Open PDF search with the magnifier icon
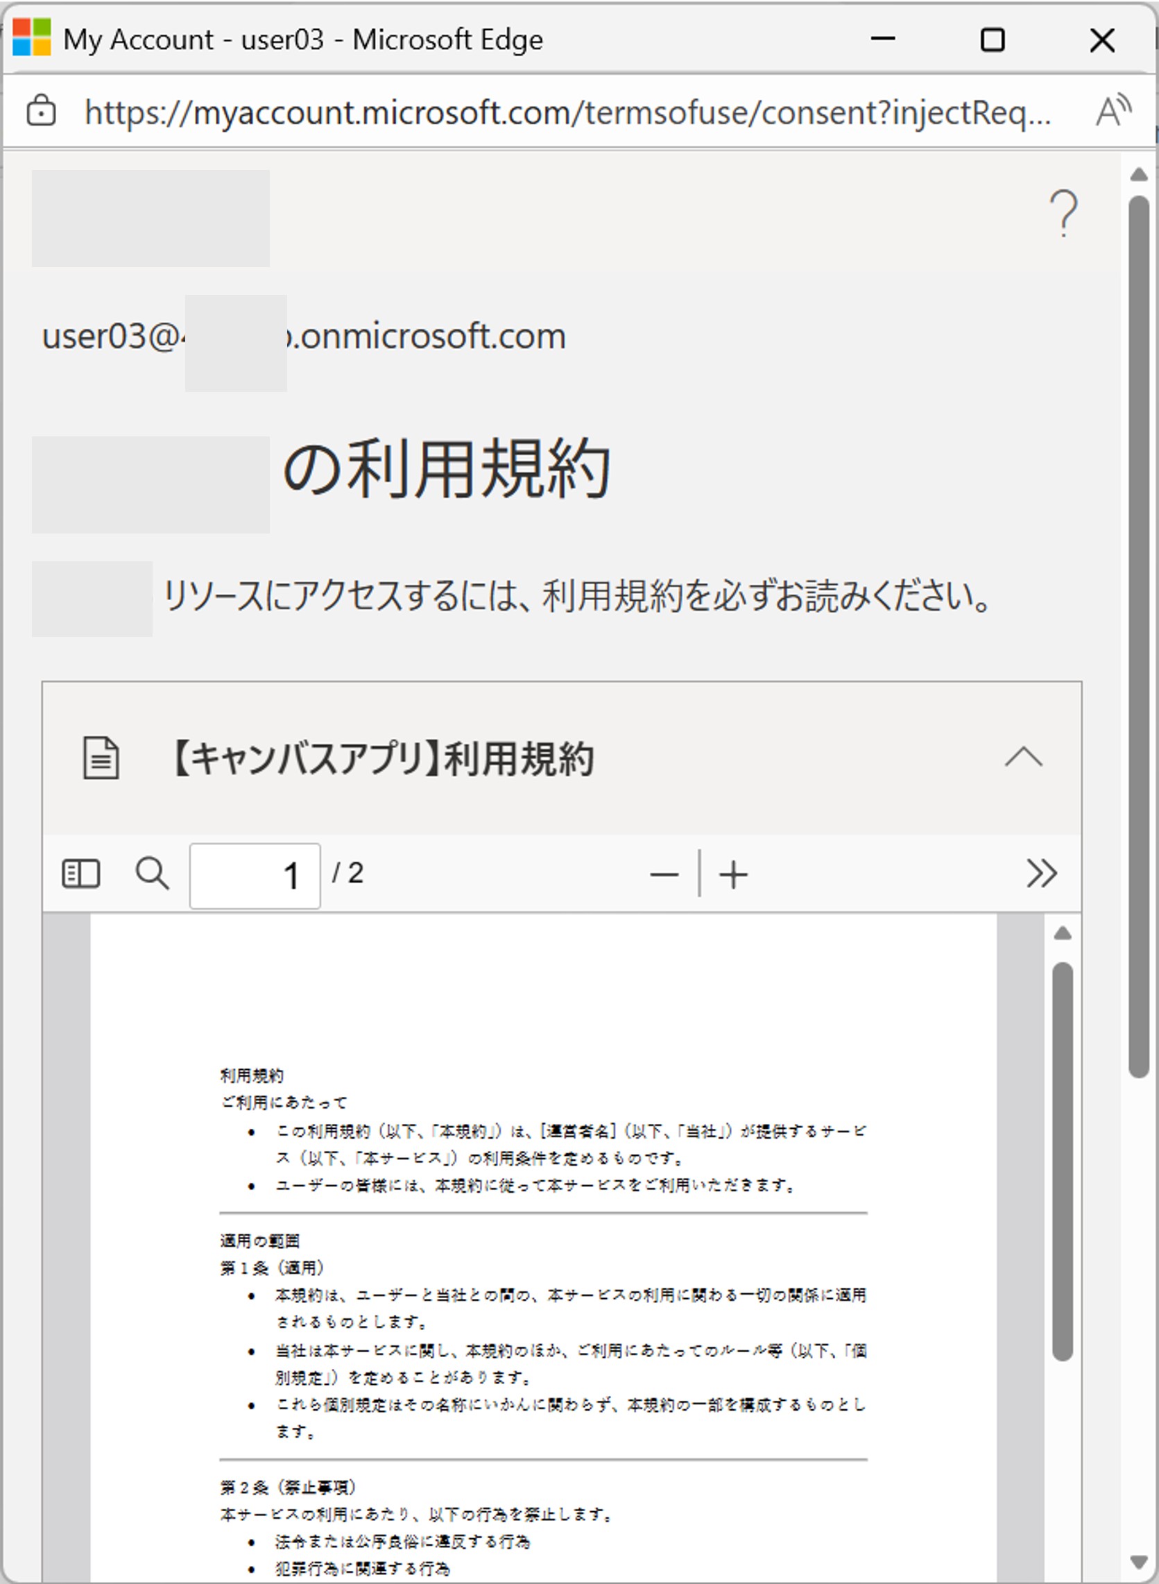This screenshot has width=1159, height=1584. click(151, 874)
